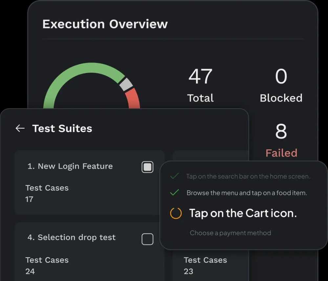
Task: Click the 'Choose a payment method' step
Action: click(x=230, y=233)
